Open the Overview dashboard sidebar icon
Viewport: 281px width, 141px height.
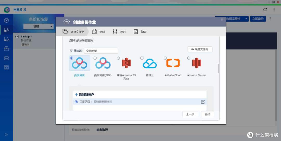[7, 20]
